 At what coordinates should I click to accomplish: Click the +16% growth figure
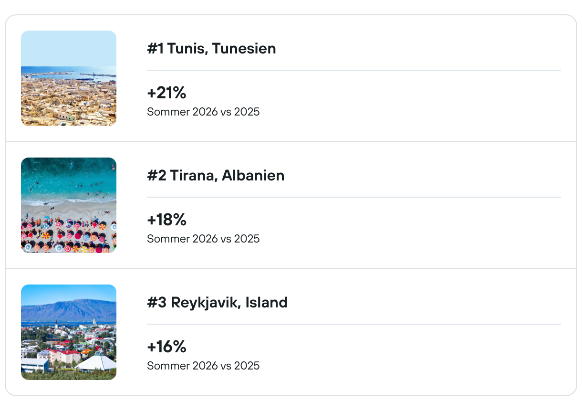(x=166, y=347)
